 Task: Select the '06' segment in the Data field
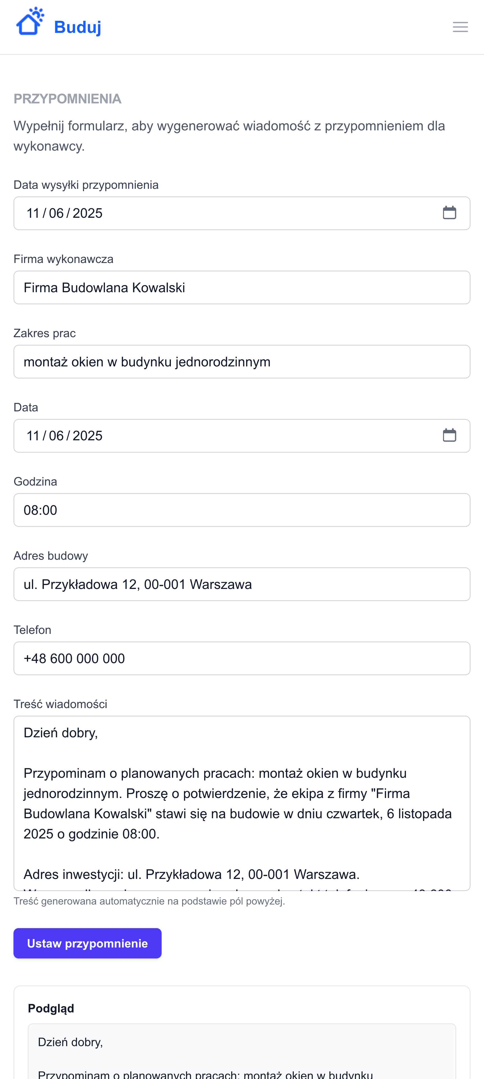pos(56,436)
